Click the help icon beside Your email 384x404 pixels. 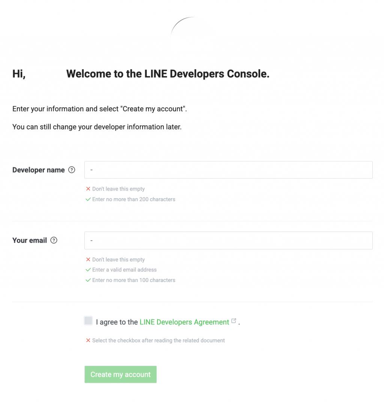54,240
